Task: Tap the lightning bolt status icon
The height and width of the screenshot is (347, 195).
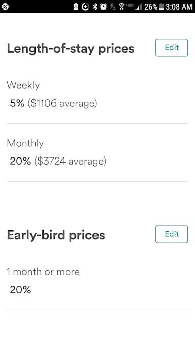Action: click(x=113, y=7)
